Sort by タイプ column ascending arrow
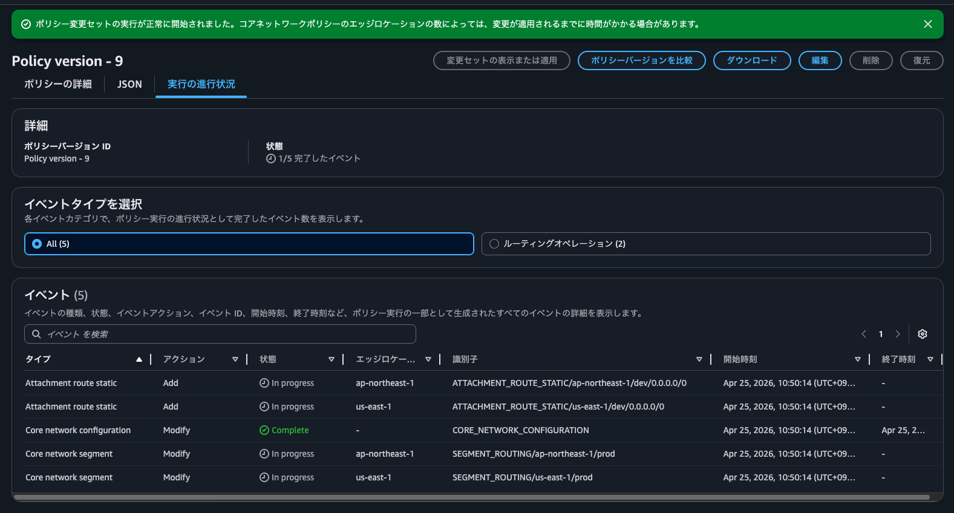 [139, 359]
